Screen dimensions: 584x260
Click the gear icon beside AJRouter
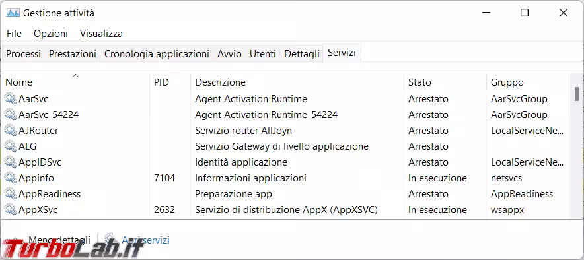11,131
